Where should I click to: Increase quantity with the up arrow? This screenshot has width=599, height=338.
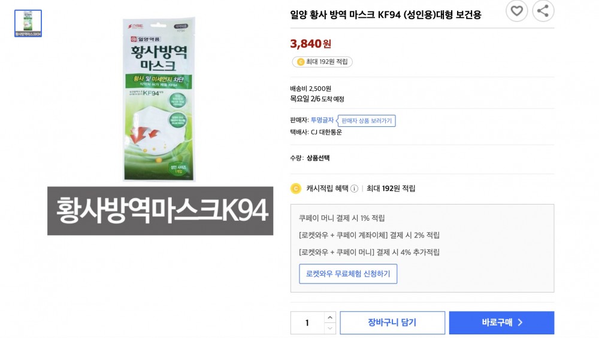tap(330, 317)
